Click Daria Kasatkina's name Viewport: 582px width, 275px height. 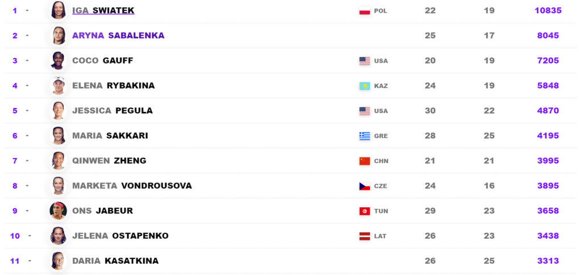(115, 261)
